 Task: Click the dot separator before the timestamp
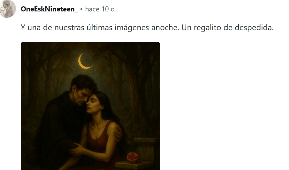81,9
